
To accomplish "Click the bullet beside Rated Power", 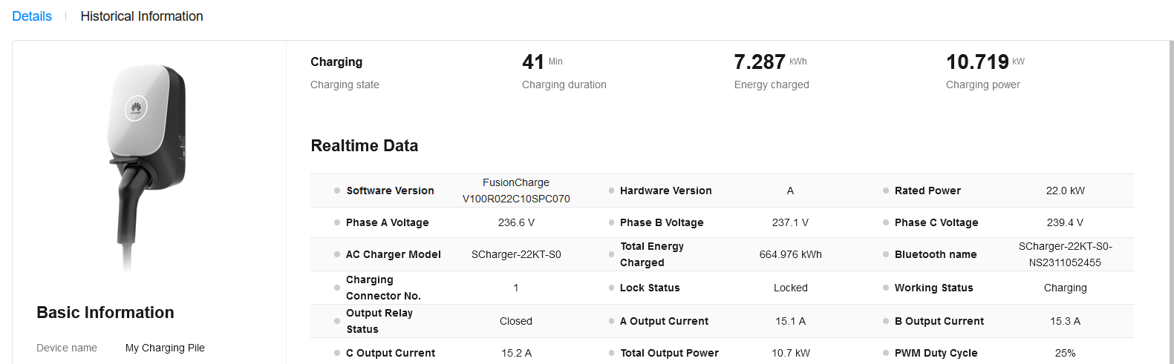I will coord(886,191).
